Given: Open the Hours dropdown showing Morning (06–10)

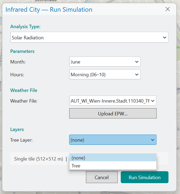Looking at the screenshot, I should click(x=105, y=74).
